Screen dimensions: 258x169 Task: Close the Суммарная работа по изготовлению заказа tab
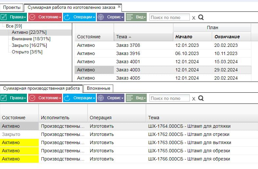click(x=119, y=7)
